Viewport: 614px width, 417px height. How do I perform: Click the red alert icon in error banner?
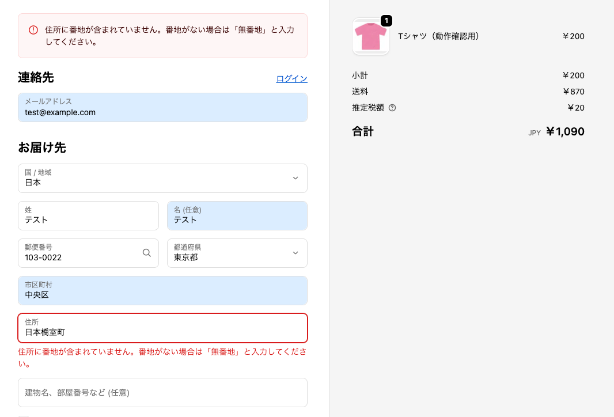(33, 30)
